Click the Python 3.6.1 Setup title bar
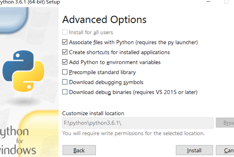This screenshot has height=157, width=234. click(30, 2)
